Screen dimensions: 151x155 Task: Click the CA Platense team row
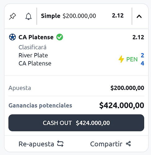pos(35,63)
